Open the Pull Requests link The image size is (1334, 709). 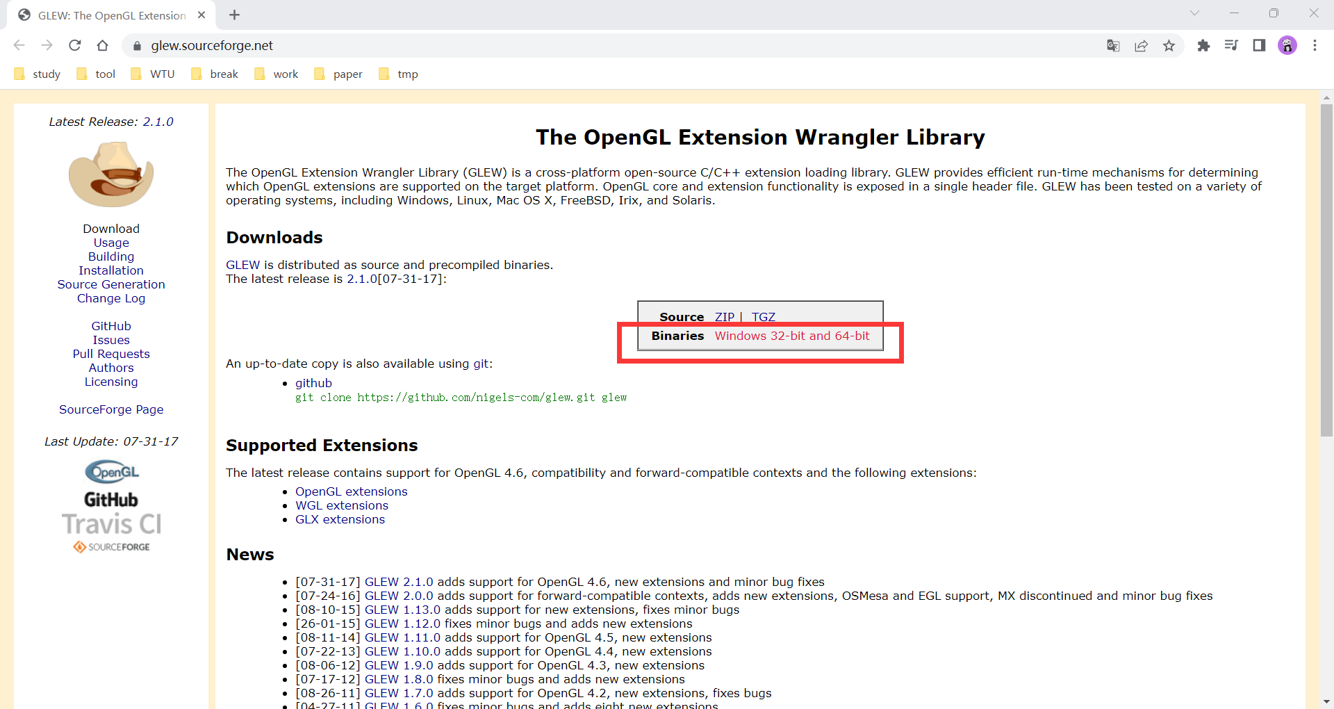tap(111, 354)
